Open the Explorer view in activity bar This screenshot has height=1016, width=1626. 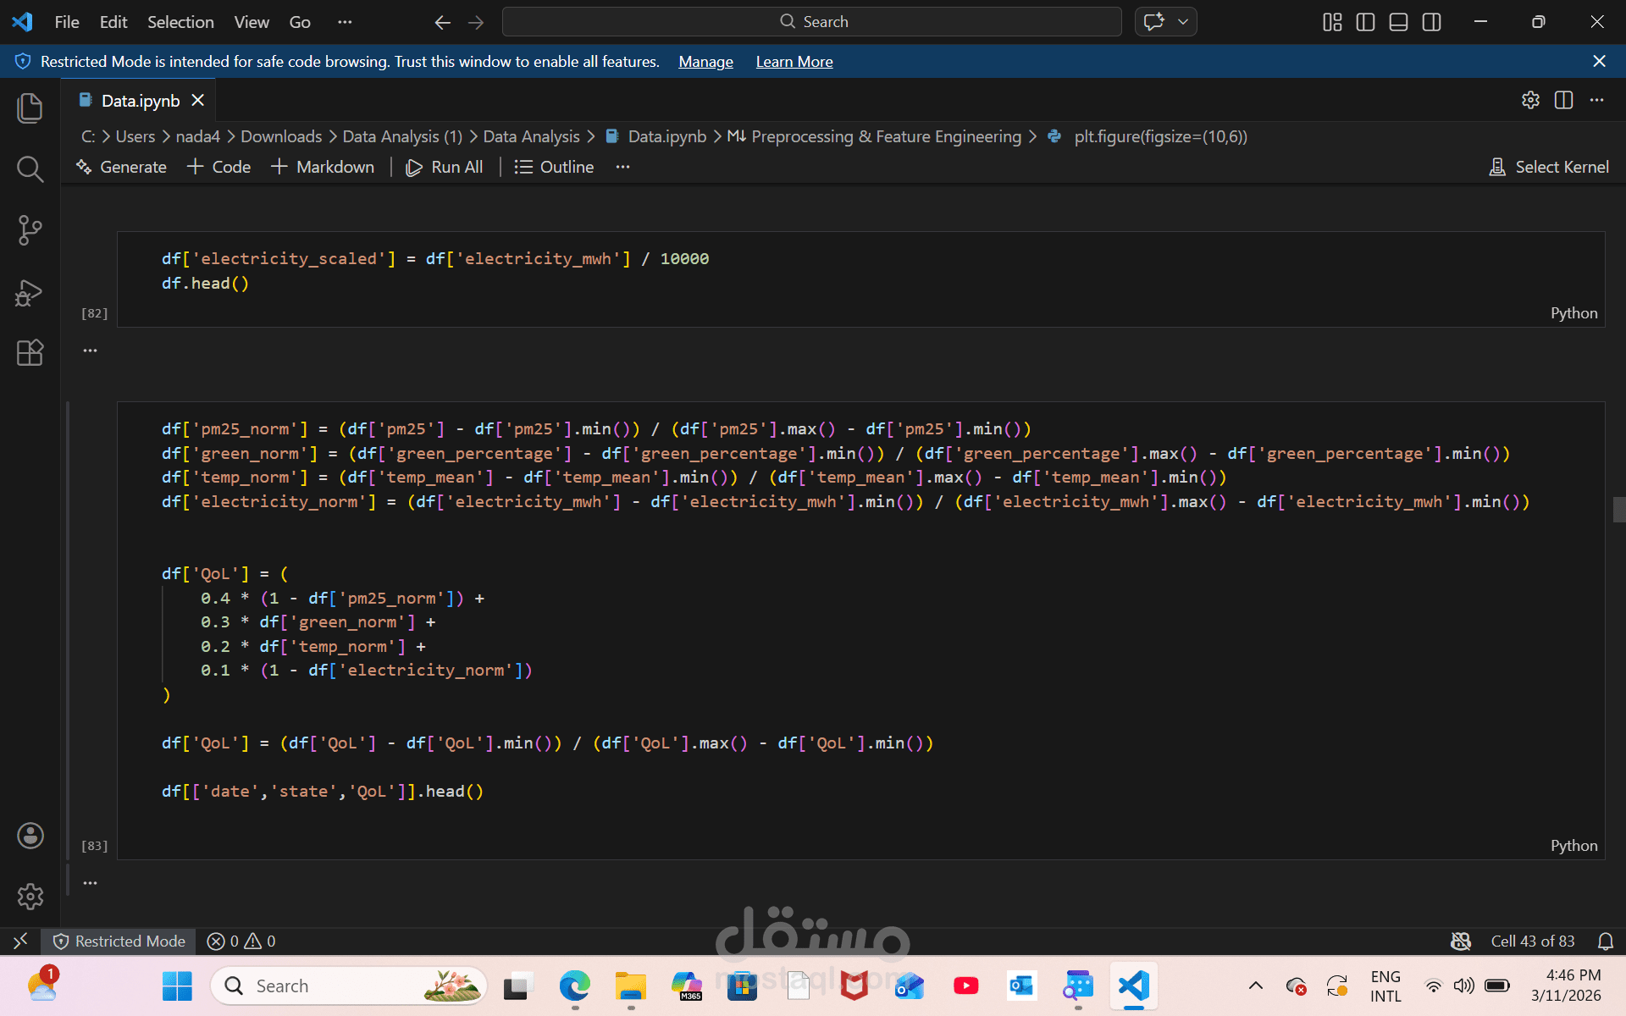pos(30,108)
